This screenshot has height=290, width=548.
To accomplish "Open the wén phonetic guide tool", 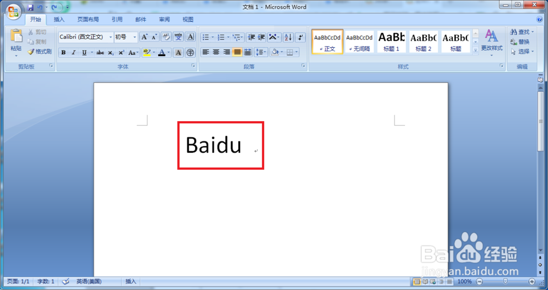I will [x=178, y=37].
